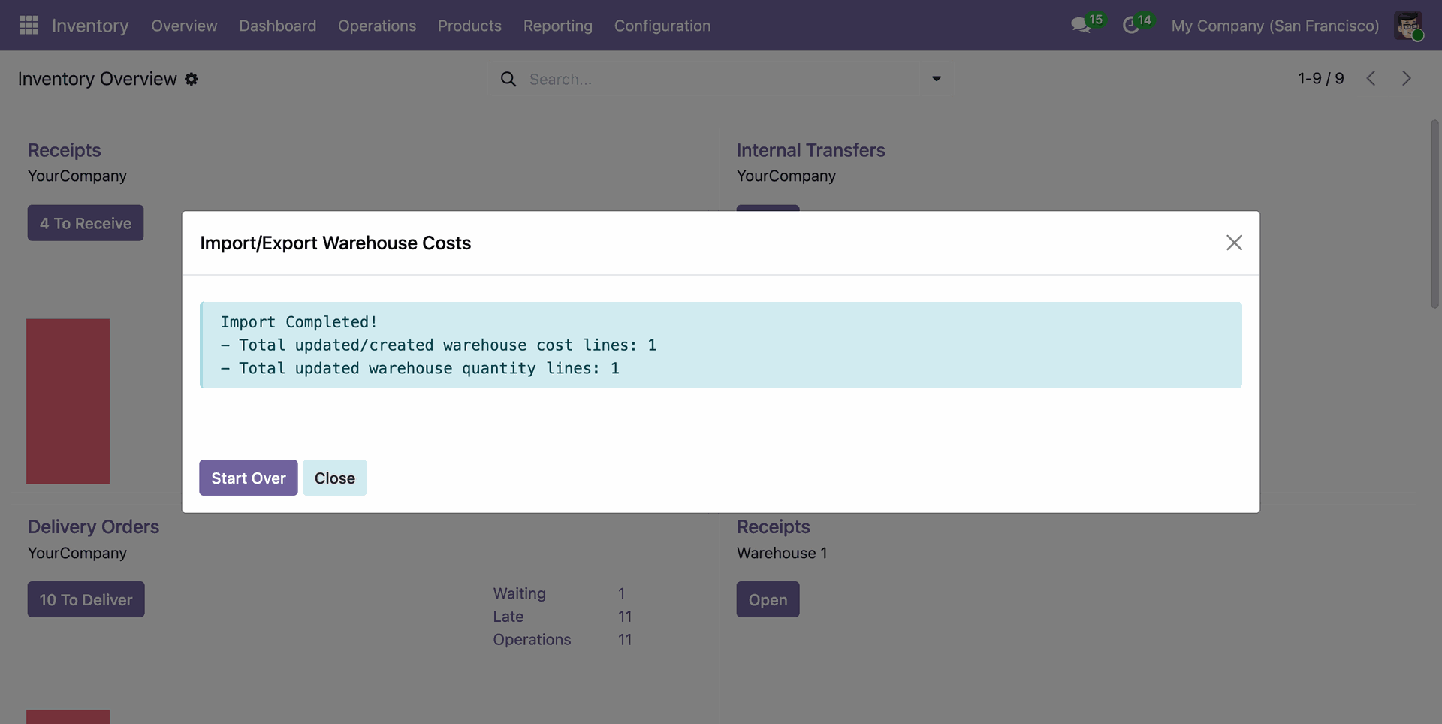
Task: Open the user avatar menu
Action: coord(1408,26)
